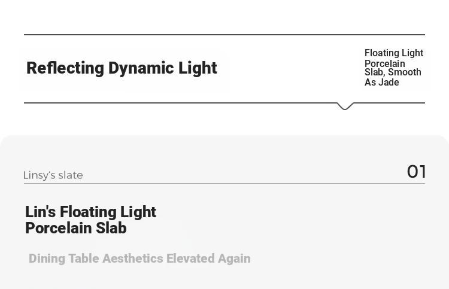The width and height of the screenshot is (449, 289).
Task: Click the word 'Aesthetics' in grey subtitle
Action: (x=132, y=258)
